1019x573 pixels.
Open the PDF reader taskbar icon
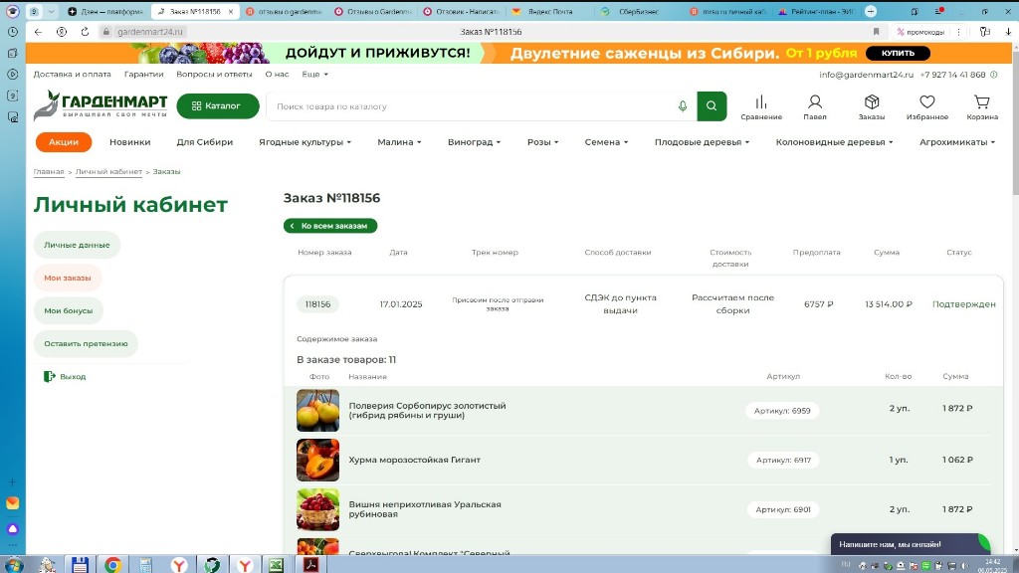point(310,565)
